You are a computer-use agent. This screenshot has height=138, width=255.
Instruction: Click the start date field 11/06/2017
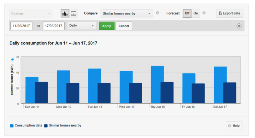(21, 26)
